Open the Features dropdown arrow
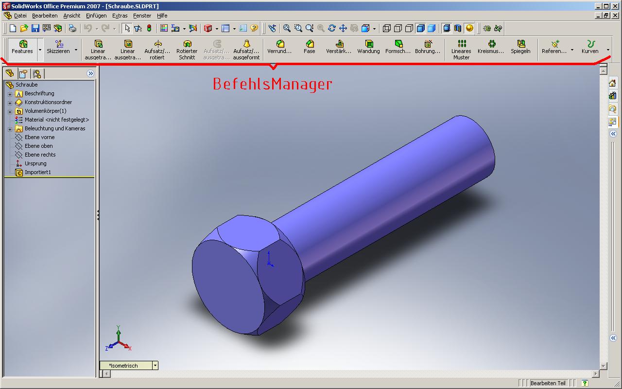622x389 pixels. click(x=40, y=50)
